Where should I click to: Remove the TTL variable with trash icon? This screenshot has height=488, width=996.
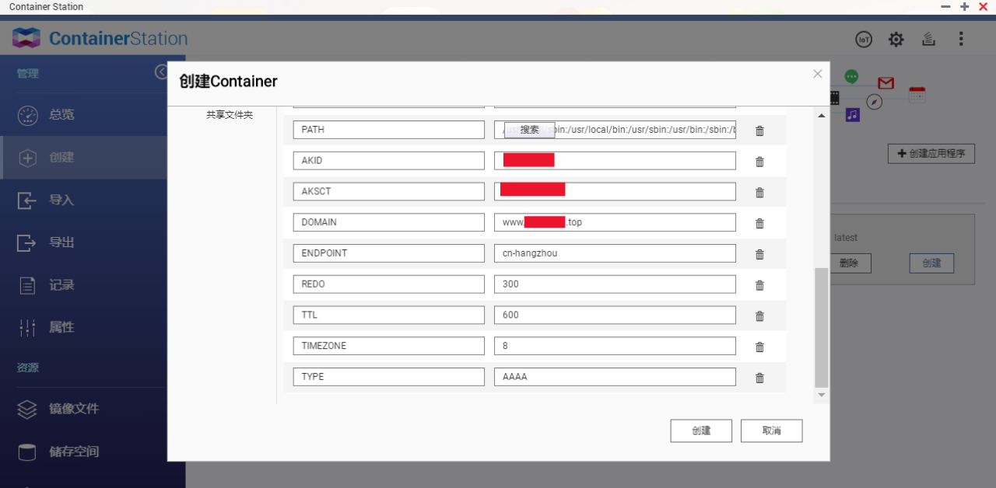click(x=759, y=316)
